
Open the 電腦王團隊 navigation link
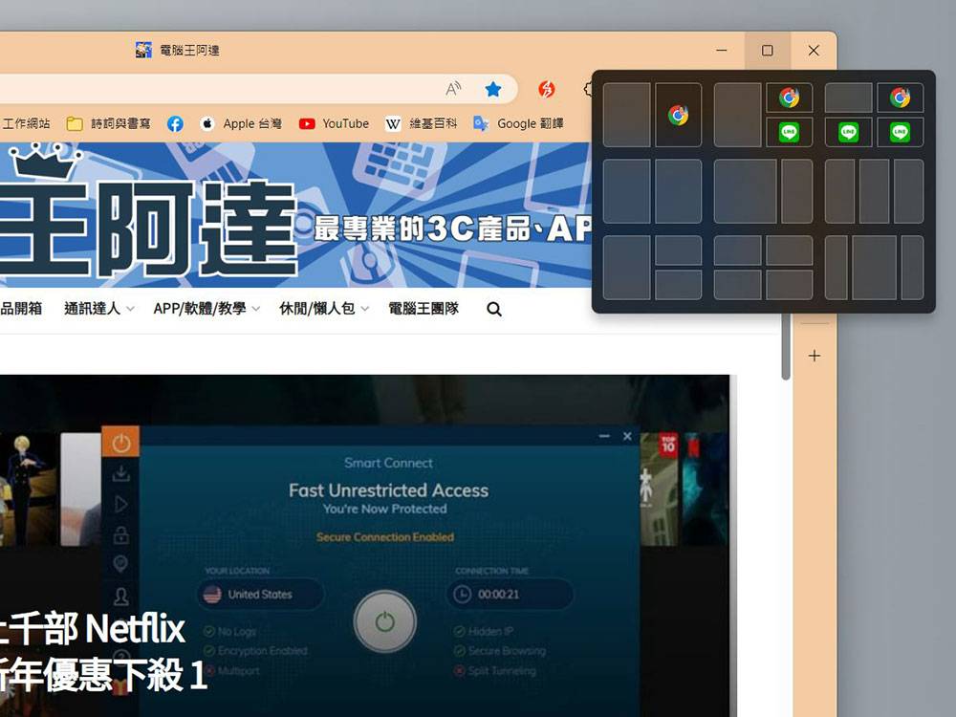[424, 309]
